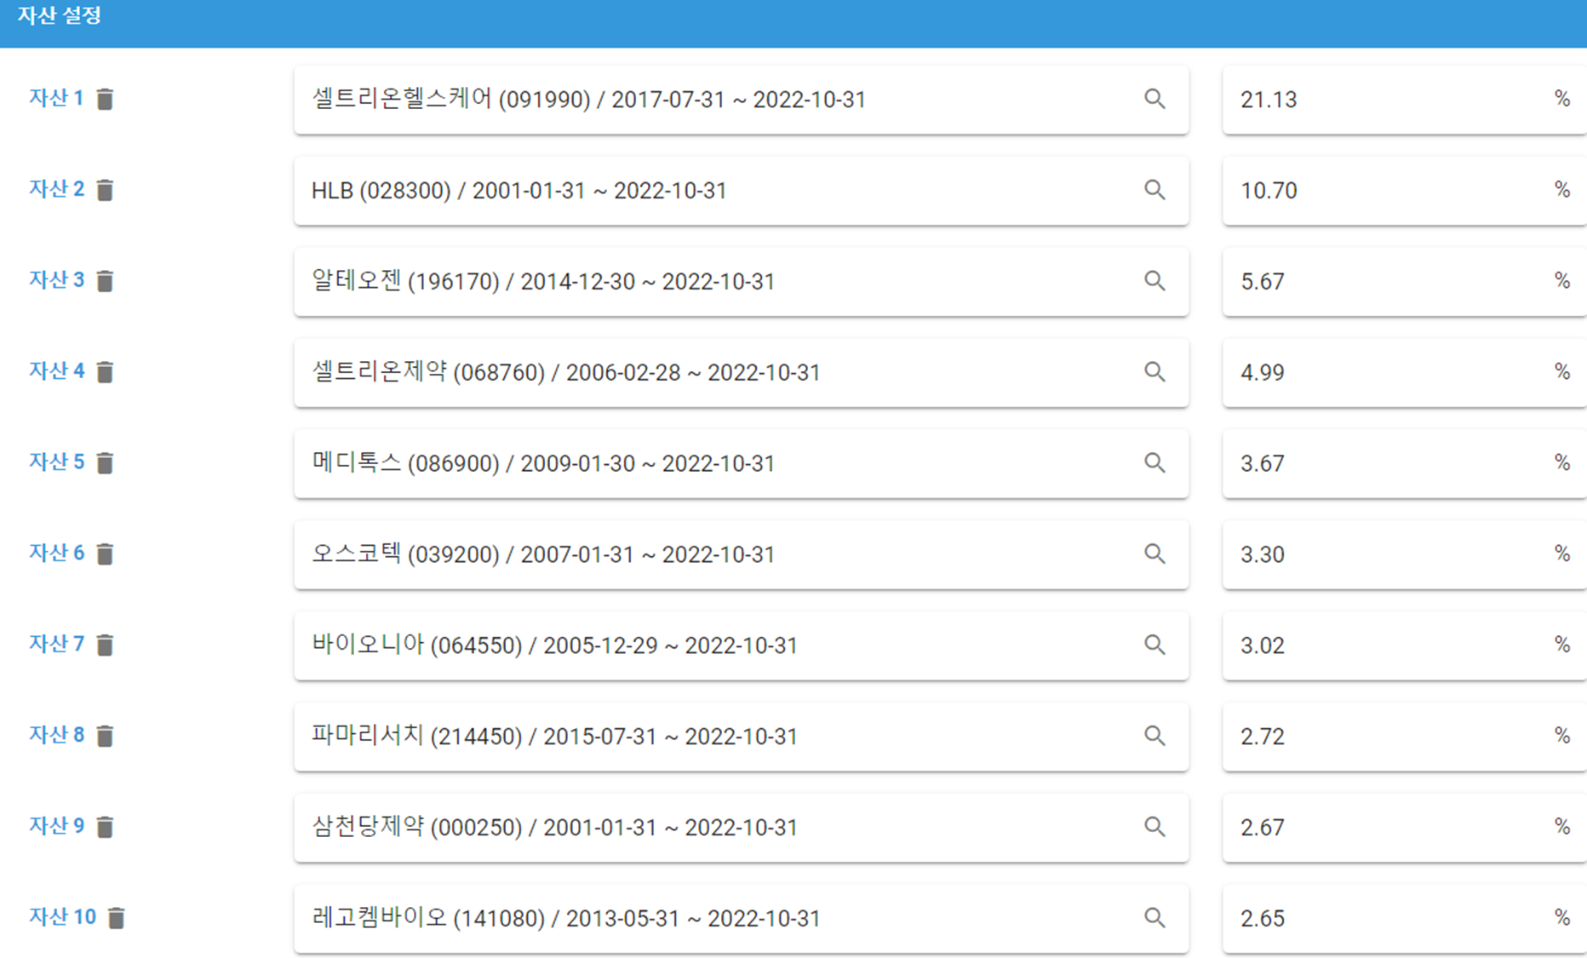The width and height of the screenshot is (1587, 958).
Task: Click search icon in 메디톡스 field
Action: 1154,463
